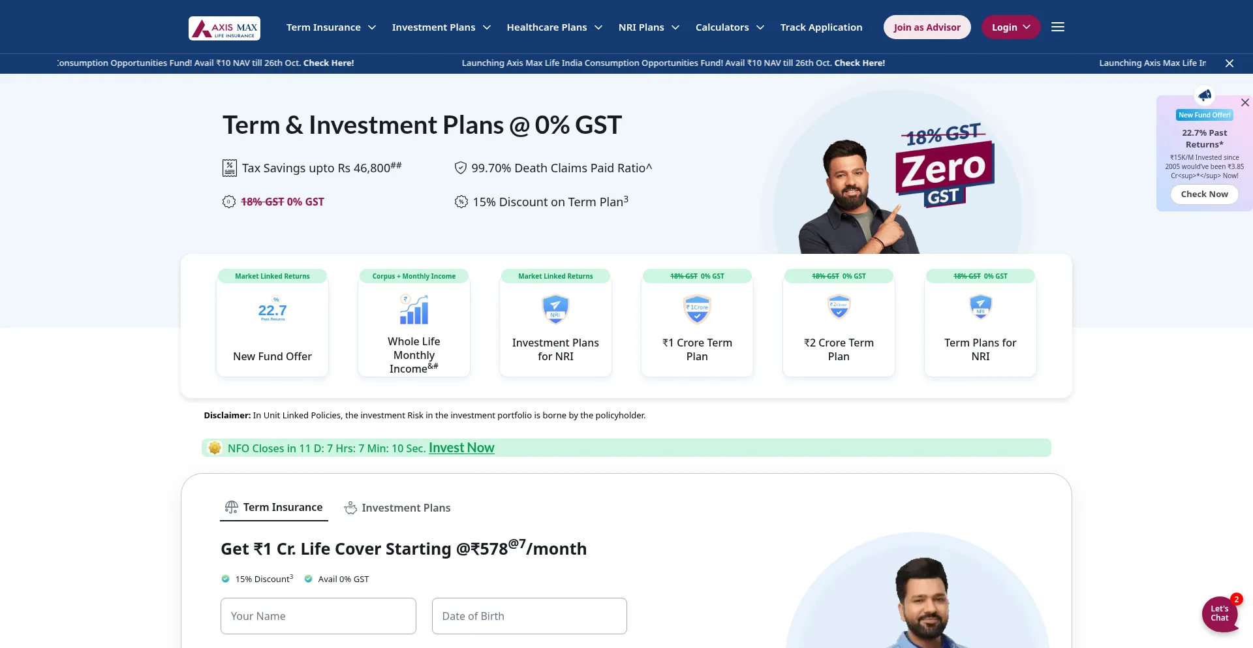
Task: Click the Your Name input field
Action: click(318, 616)
